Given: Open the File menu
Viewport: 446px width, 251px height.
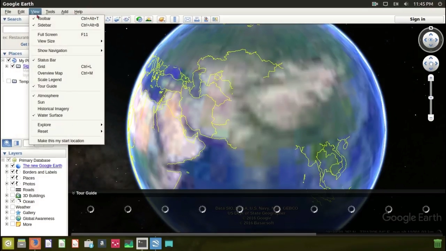Looking at the screenshot, I should [x=8, y=12].
